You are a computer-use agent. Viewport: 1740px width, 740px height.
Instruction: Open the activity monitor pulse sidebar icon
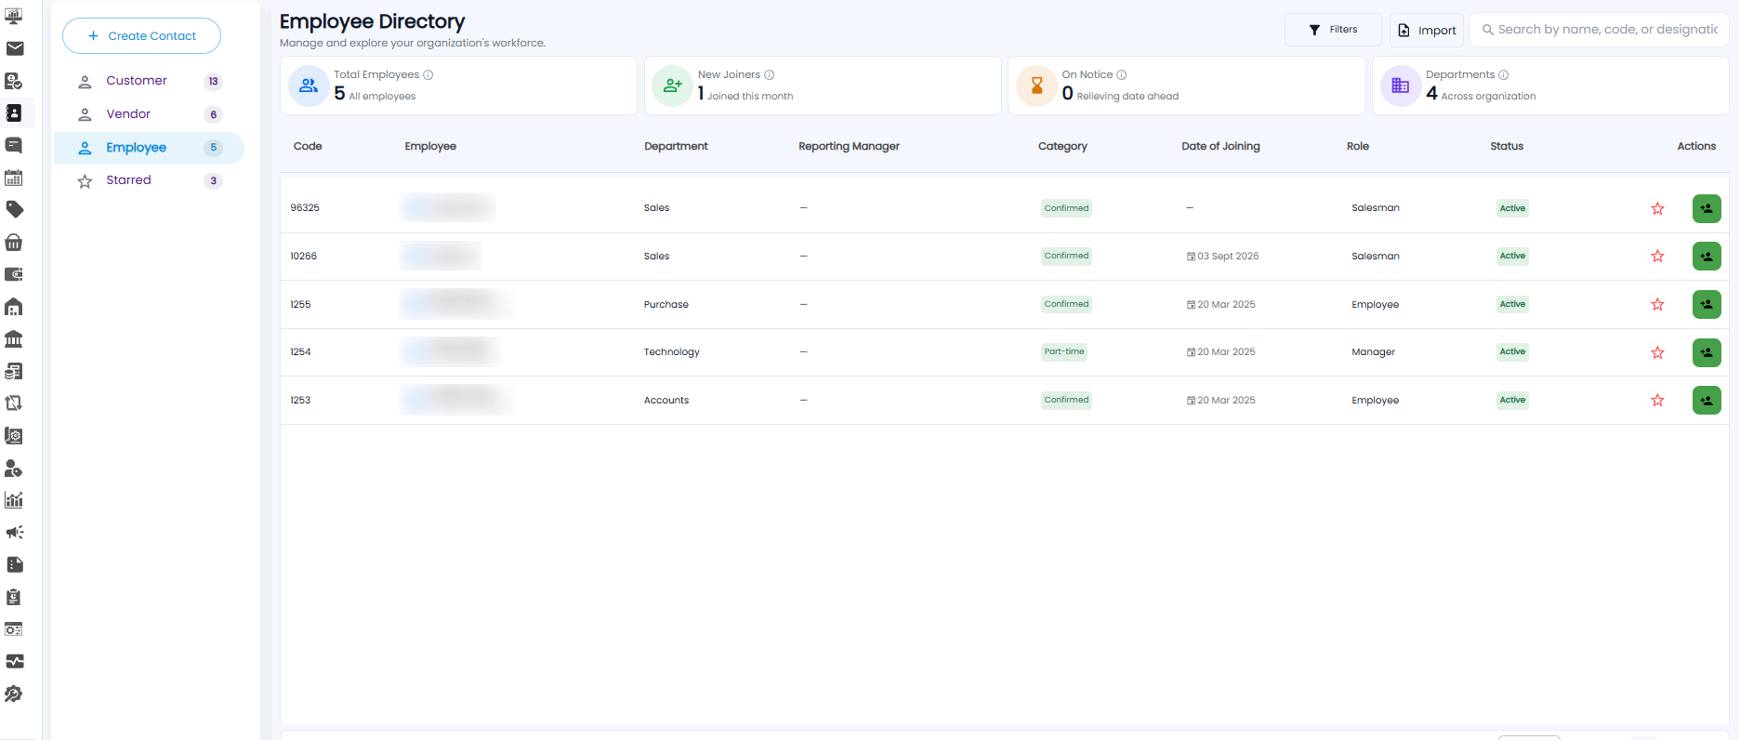point(14,661)
